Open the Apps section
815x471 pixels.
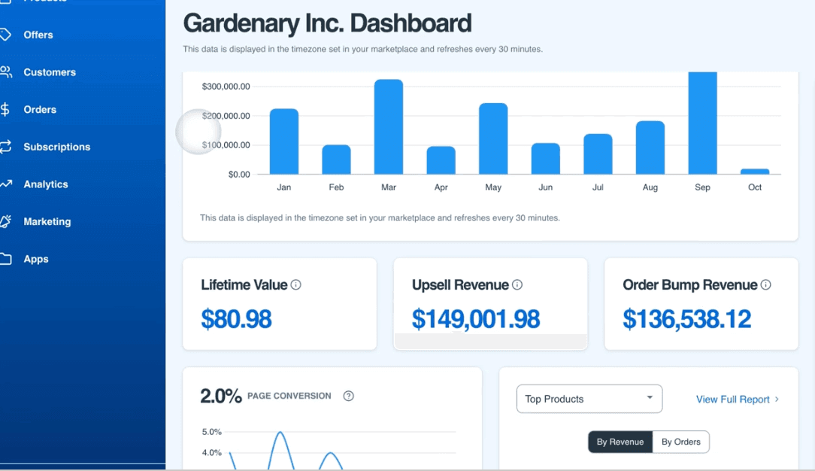click(x=36, y=260)
